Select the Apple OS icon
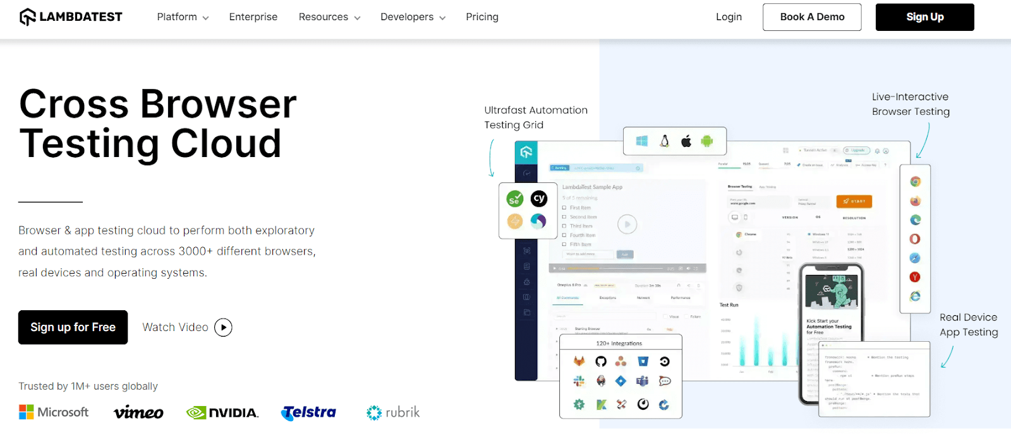The width and height of the screenshot is (1011, 442). pos(686,141)
